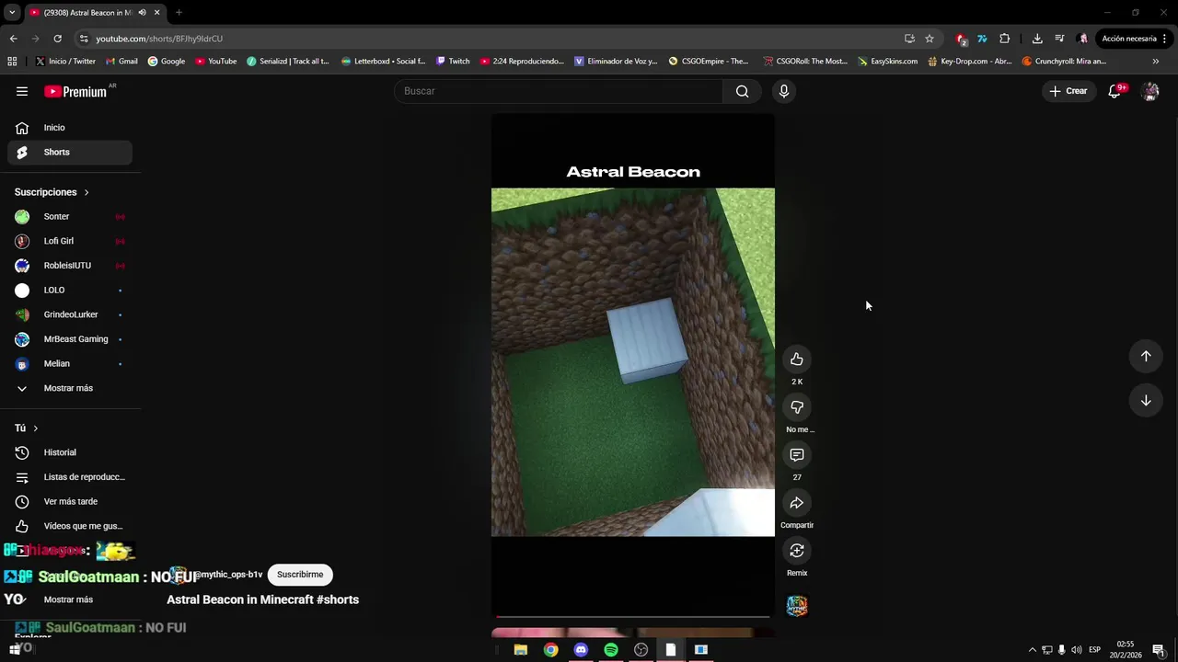The image size is (1178, 662).
Task: Open the short's sound/channel thumbnail icon
Action: (797, 606)
